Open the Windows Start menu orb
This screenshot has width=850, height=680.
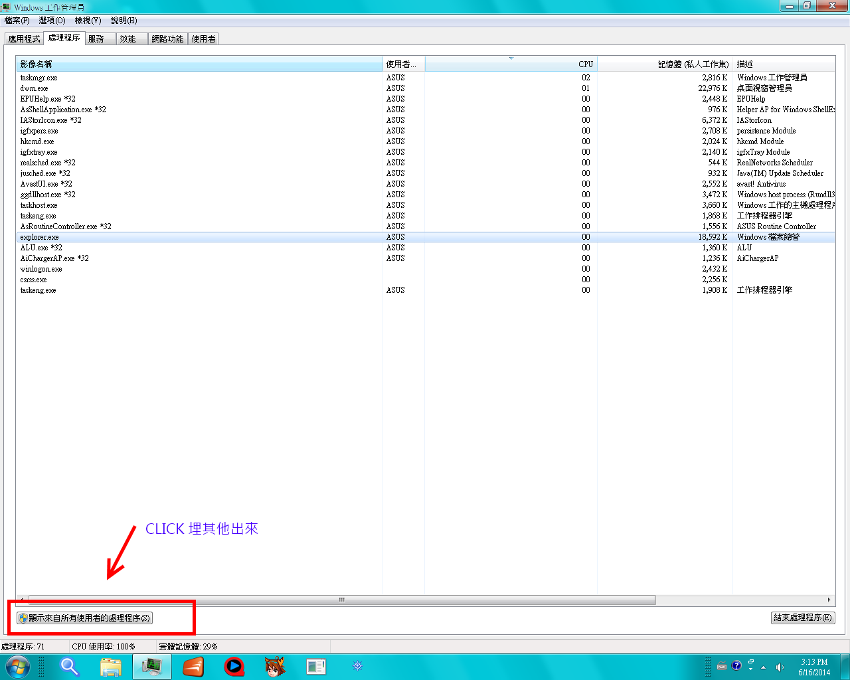(18, 666)
